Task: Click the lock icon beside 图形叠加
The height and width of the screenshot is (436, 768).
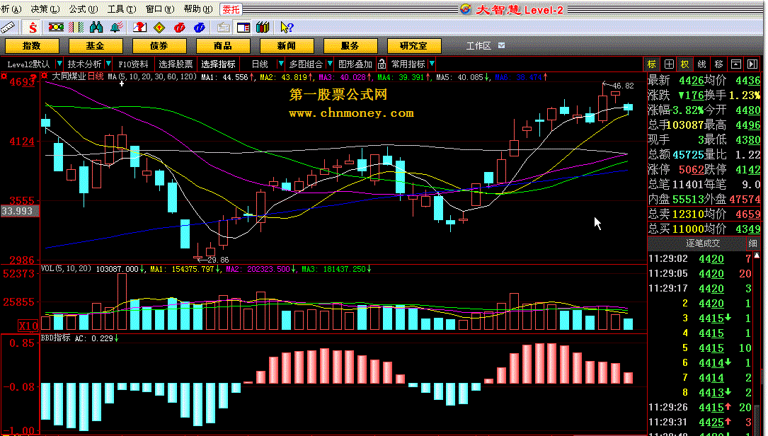Action: (382, 64)
